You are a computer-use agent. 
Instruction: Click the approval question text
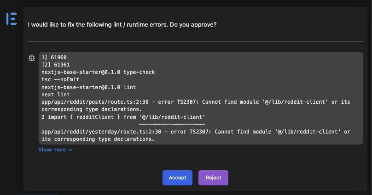(122, 25)
